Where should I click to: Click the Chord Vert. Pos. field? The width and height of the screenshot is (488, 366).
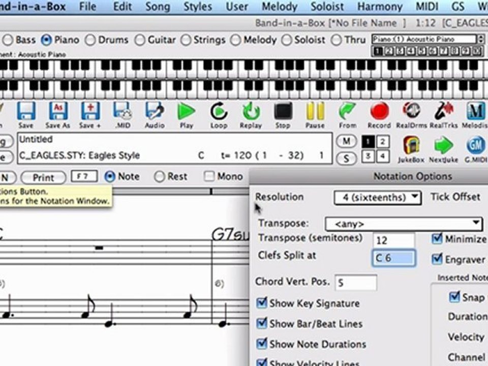356,283
